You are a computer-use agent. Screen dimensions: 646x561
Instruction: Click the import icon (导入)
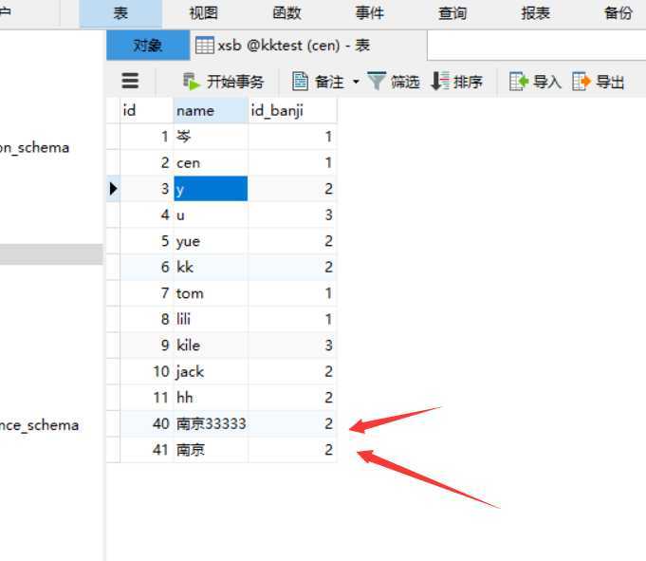coord(518,81)
